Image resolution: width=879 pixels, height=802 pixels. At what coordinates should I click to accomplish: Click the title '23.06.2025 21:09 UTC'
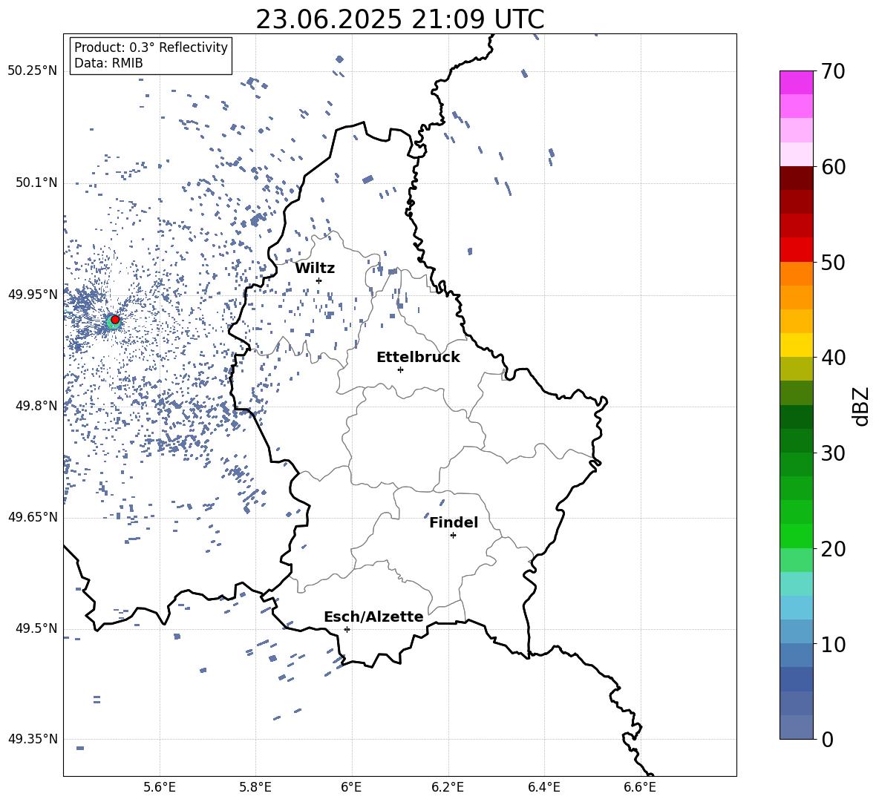pyautogui.click(x=399, y=19)
